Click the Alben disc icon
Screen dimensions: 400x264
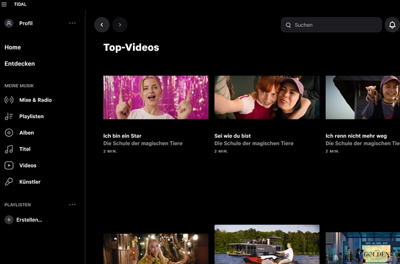click(x=9, y=133)
